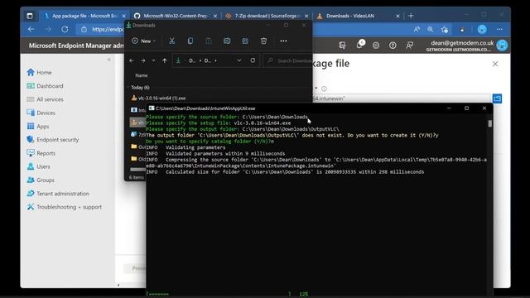Click Copy icon in Downloads toolbar
The image size is (530, 298).
pos(190,41)
